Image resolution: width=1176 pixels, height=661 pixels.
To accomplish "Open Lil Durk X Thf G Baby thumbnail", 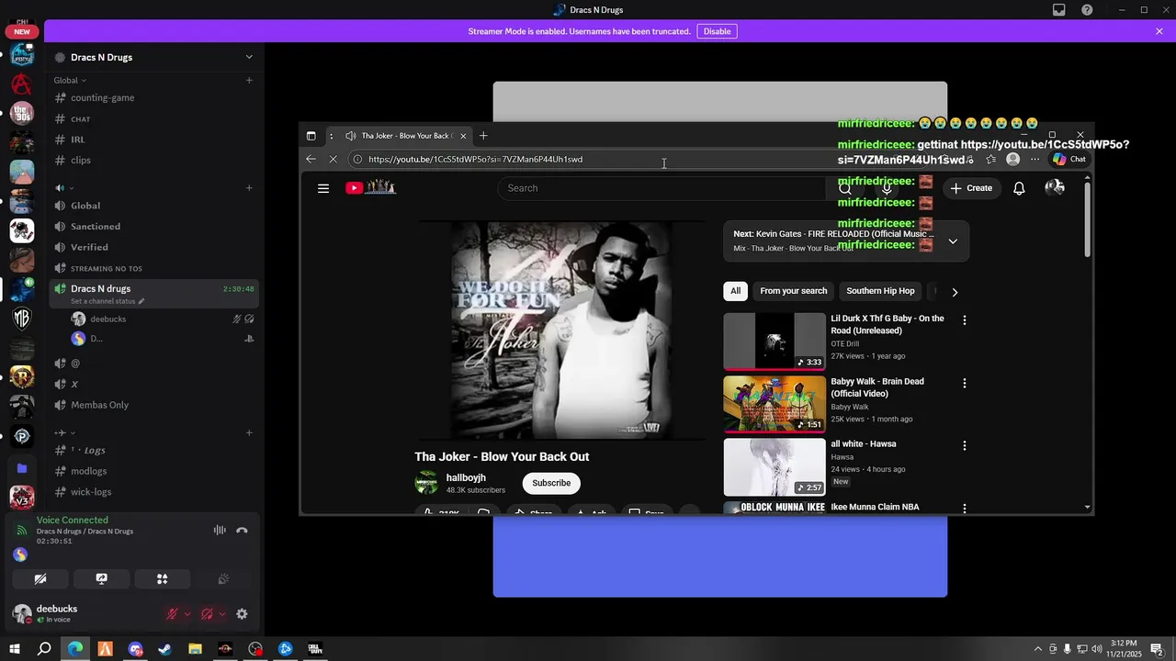I will coord(775,341).
